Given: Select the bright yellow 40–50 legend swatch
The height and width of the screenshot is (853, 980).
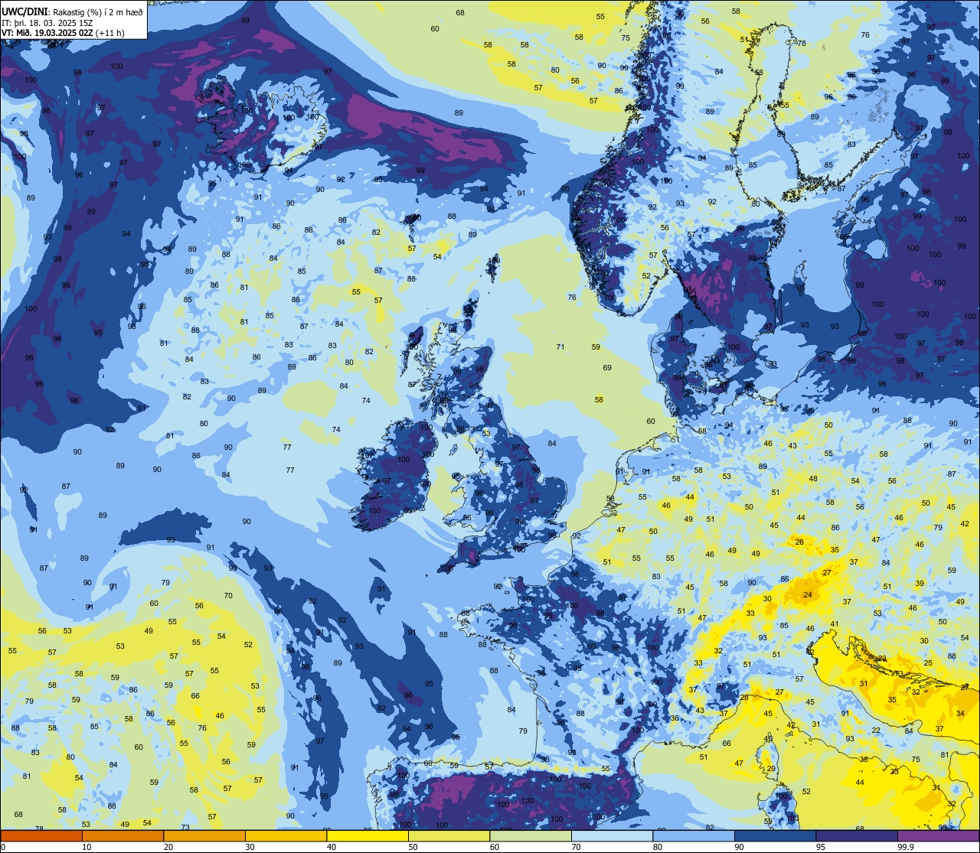Looking at the screenshot, I should click(367, 836).
